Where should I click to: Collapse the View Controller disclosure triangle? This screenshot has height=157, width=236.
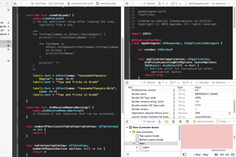tap(130, 132)
